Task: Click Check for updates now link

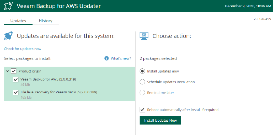Action: [23, 49]
